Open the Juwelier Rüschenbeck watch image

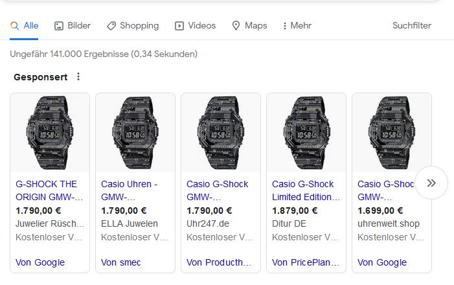(x=50, y=133)
